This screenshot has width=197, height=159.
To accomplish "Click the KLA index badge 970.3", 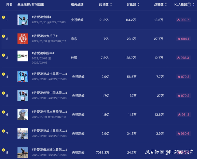I will click(x=184, y=77).
